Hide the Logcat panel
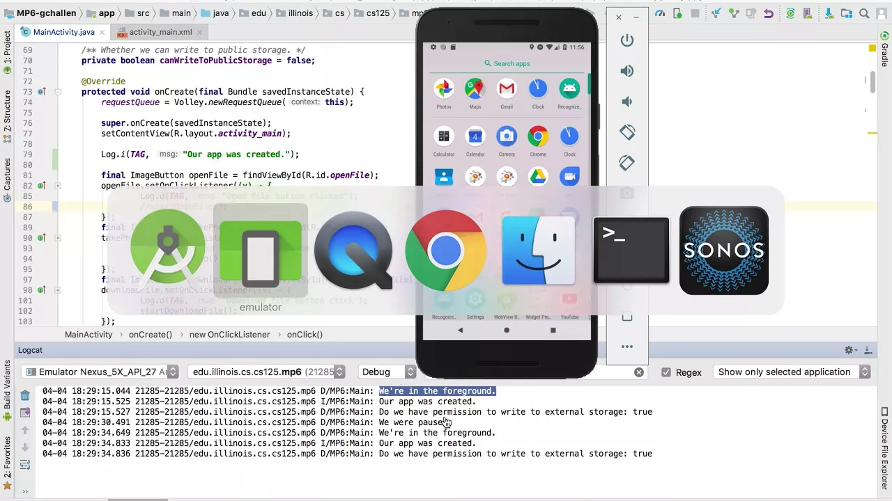This screenshot has height=501, width=892. pyautogui.click(x=868, y=350)
